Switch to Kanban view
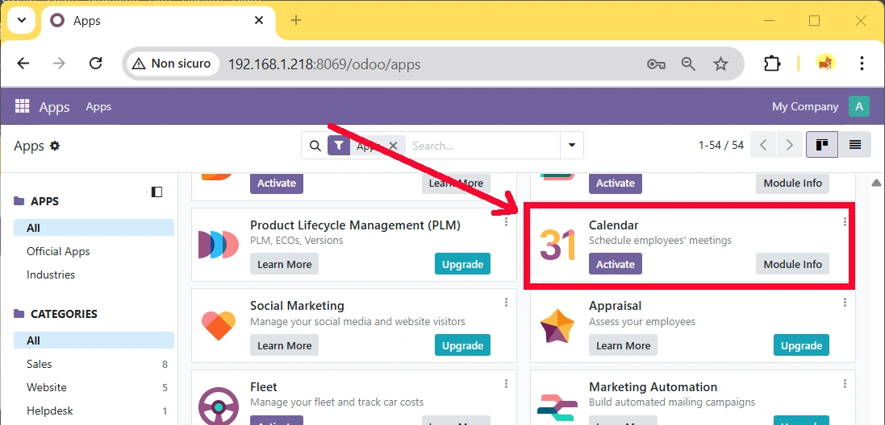885x425 pixels. click(x=822, y=145)
